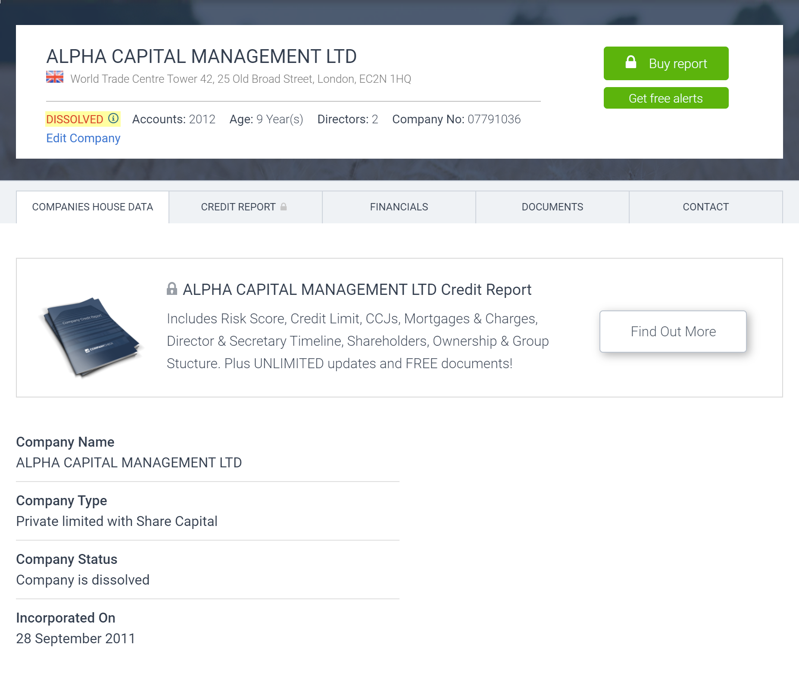Click the World Trade Centre Tower 42 address
Image resolution: width=799 pixels, height=676 pixels.
[240, 79]
